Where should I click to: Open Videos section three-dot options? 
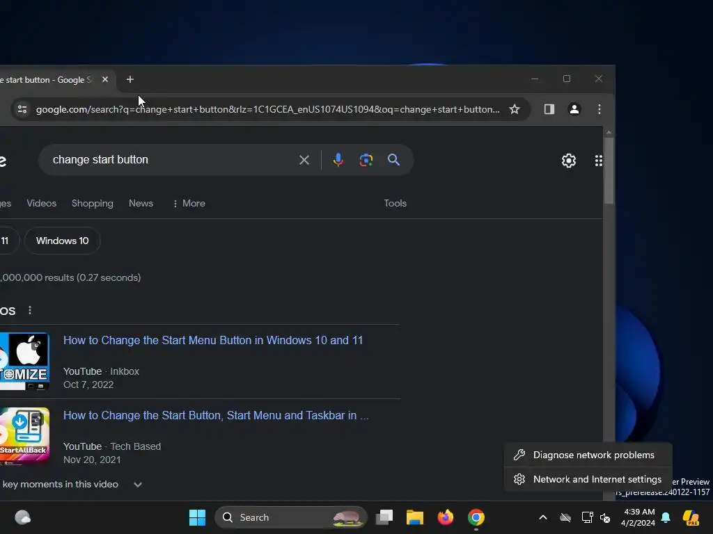click(30, 310)
